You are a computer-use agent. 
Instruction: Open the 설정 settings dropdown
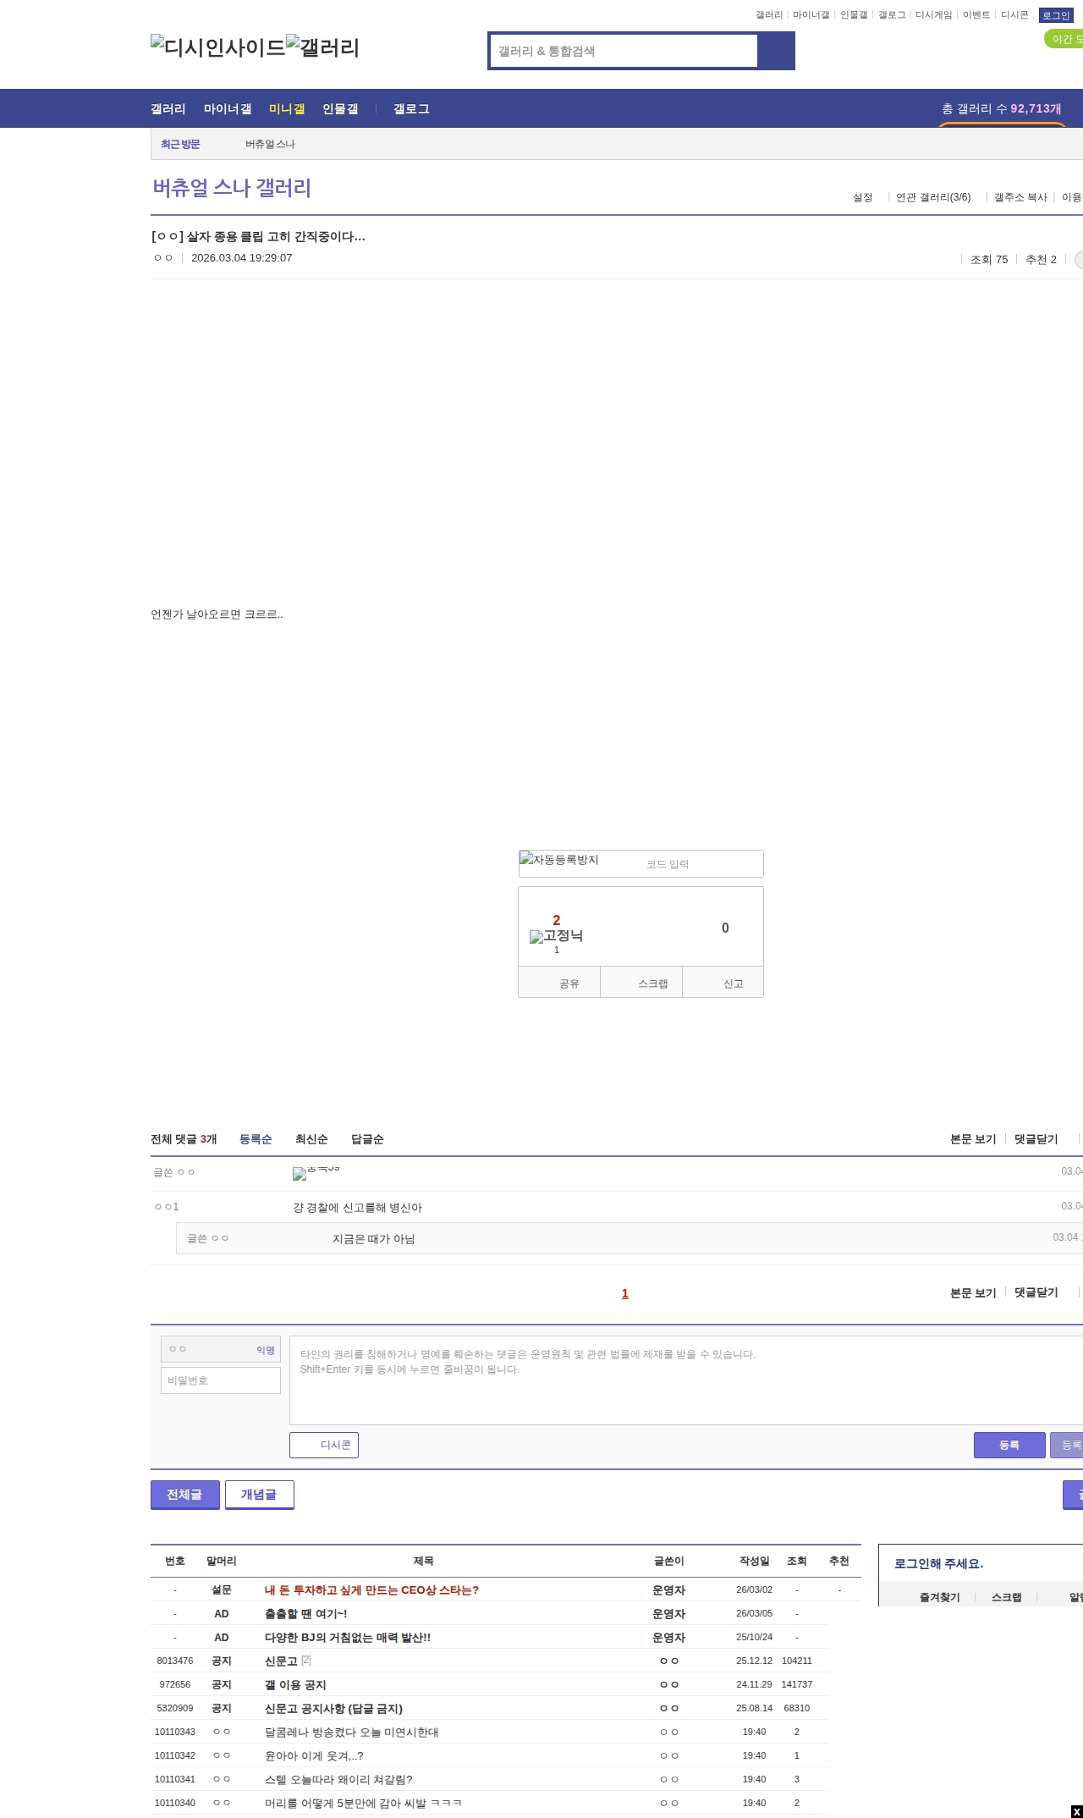pos(863,197)
